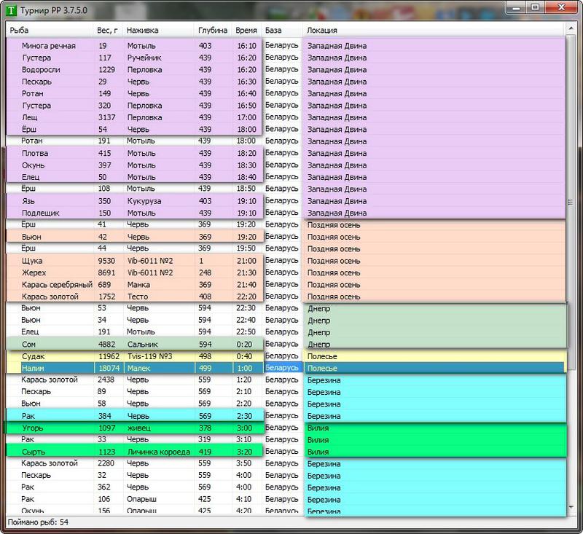Click time cell 17:00
The height and width of the screenshot is (534, 583).
click(x=247, y=117)
